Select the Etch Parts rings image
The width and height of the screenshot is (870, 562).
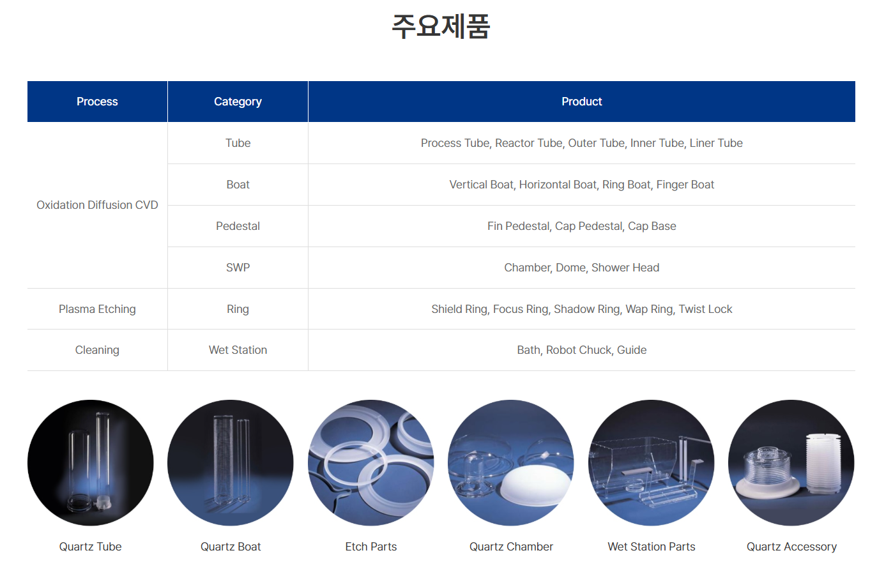(370, 463)
